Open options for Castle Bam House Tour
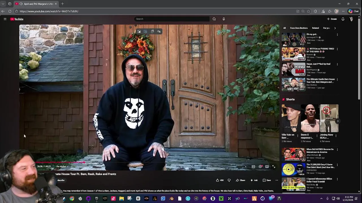 337,79
